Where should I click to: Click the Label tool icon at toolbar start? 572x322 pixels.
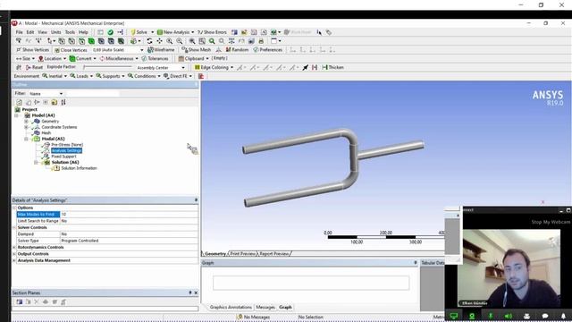19,41
